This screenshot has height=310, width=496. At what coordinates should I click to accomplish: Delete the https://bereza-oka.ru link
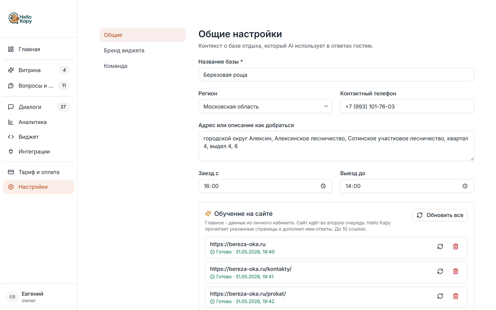coord(456,246)
